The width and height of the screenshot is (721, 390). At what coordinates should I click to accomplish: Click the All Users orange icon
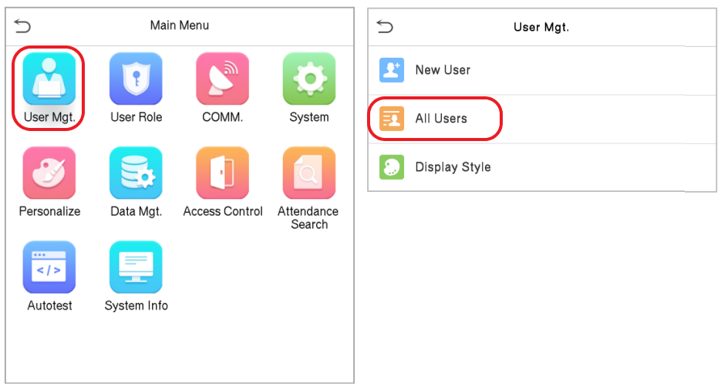(x=392, y=119)
